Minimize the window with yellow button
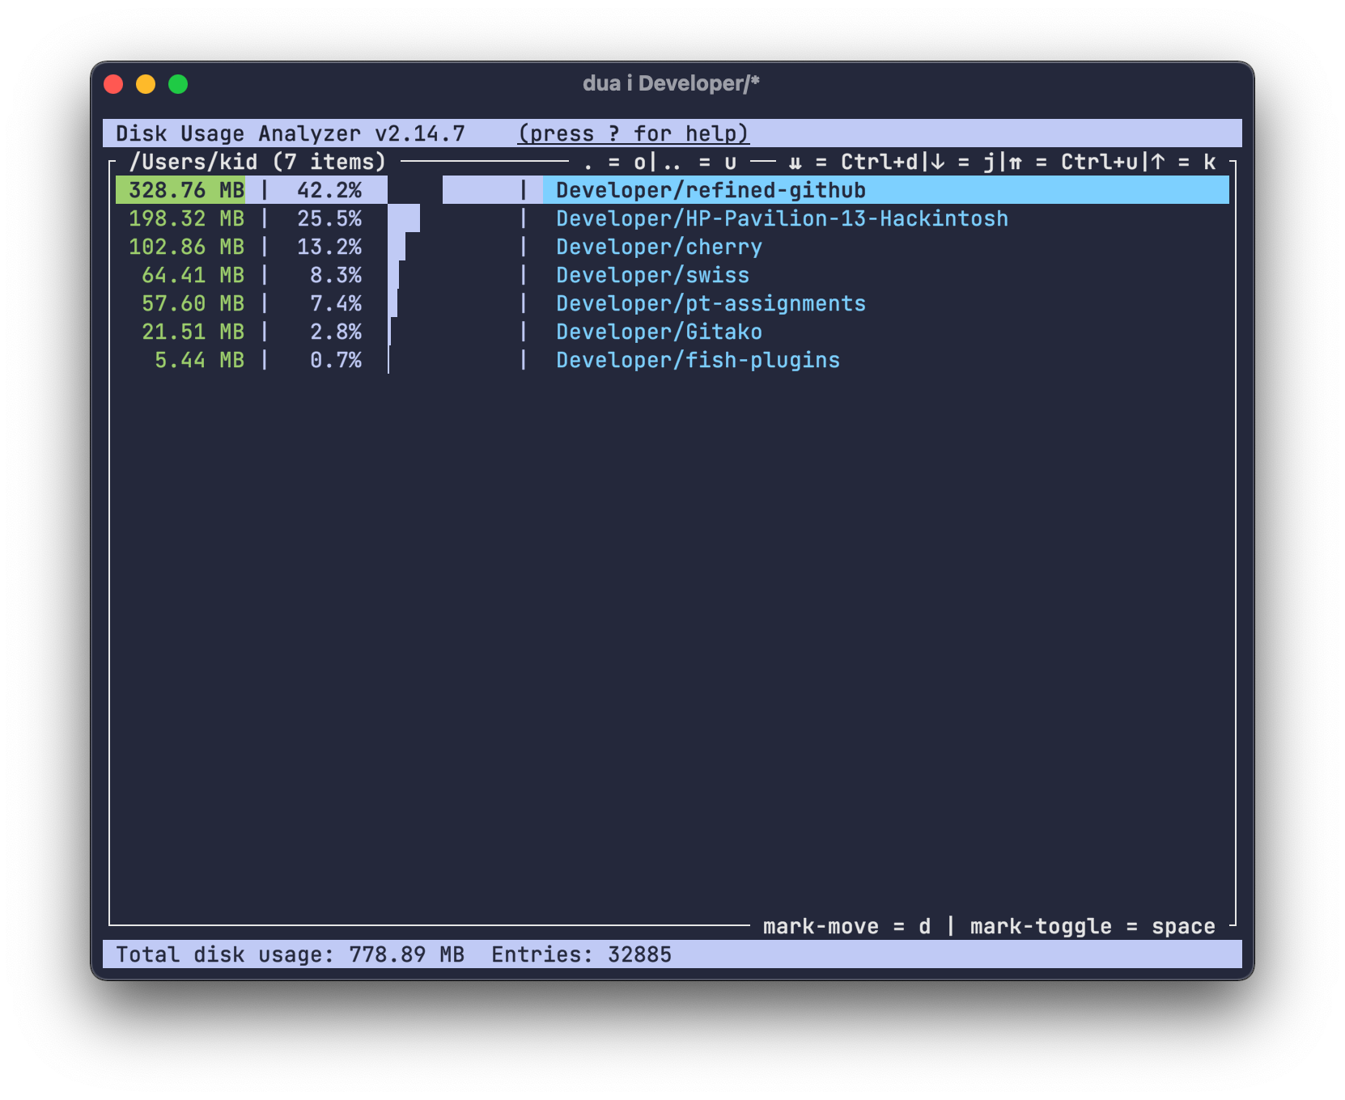 tap(146, 84)
